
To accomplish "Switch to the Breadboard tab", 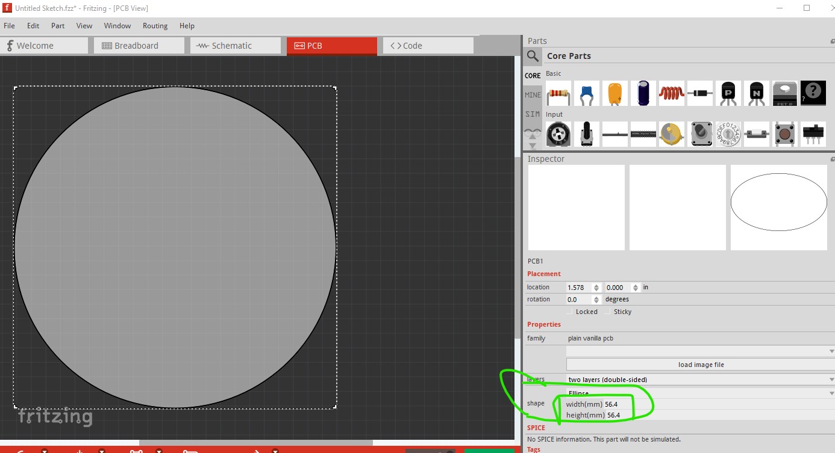I will pyautogui.click(x=137, y=46).
